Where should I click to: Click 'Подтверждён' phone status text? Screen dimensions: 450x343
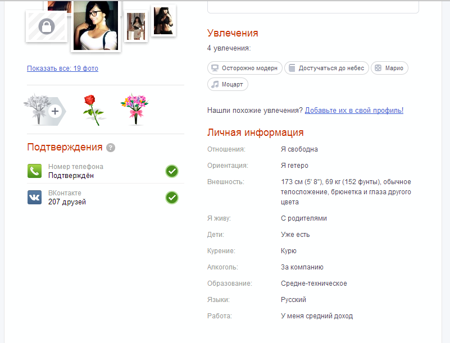[71, 176]
